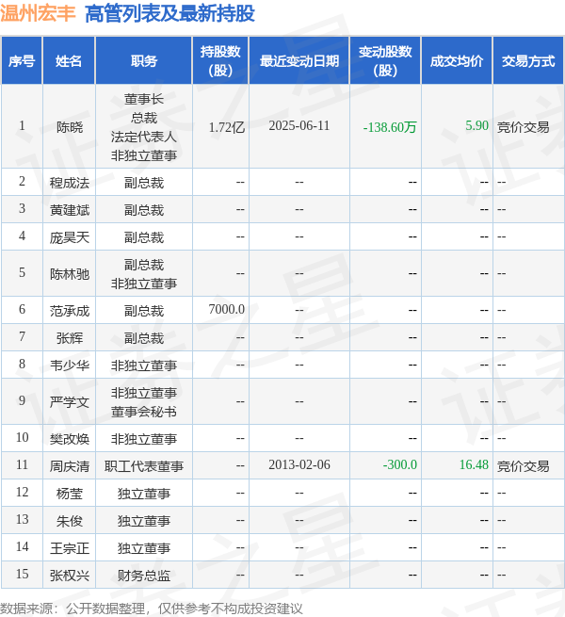Select the name 范承成

click(x=70, y=311)
